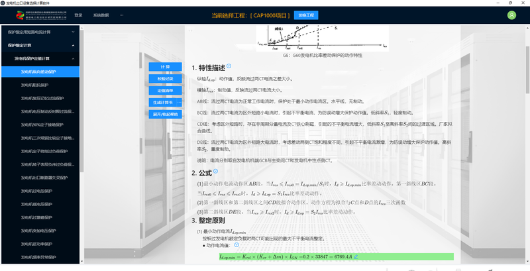Viewport: 530px width, 271px height.
Task: Select 发电机过电压保护 in sidebar
Action: pyautogui.click(x=40, y=191)
